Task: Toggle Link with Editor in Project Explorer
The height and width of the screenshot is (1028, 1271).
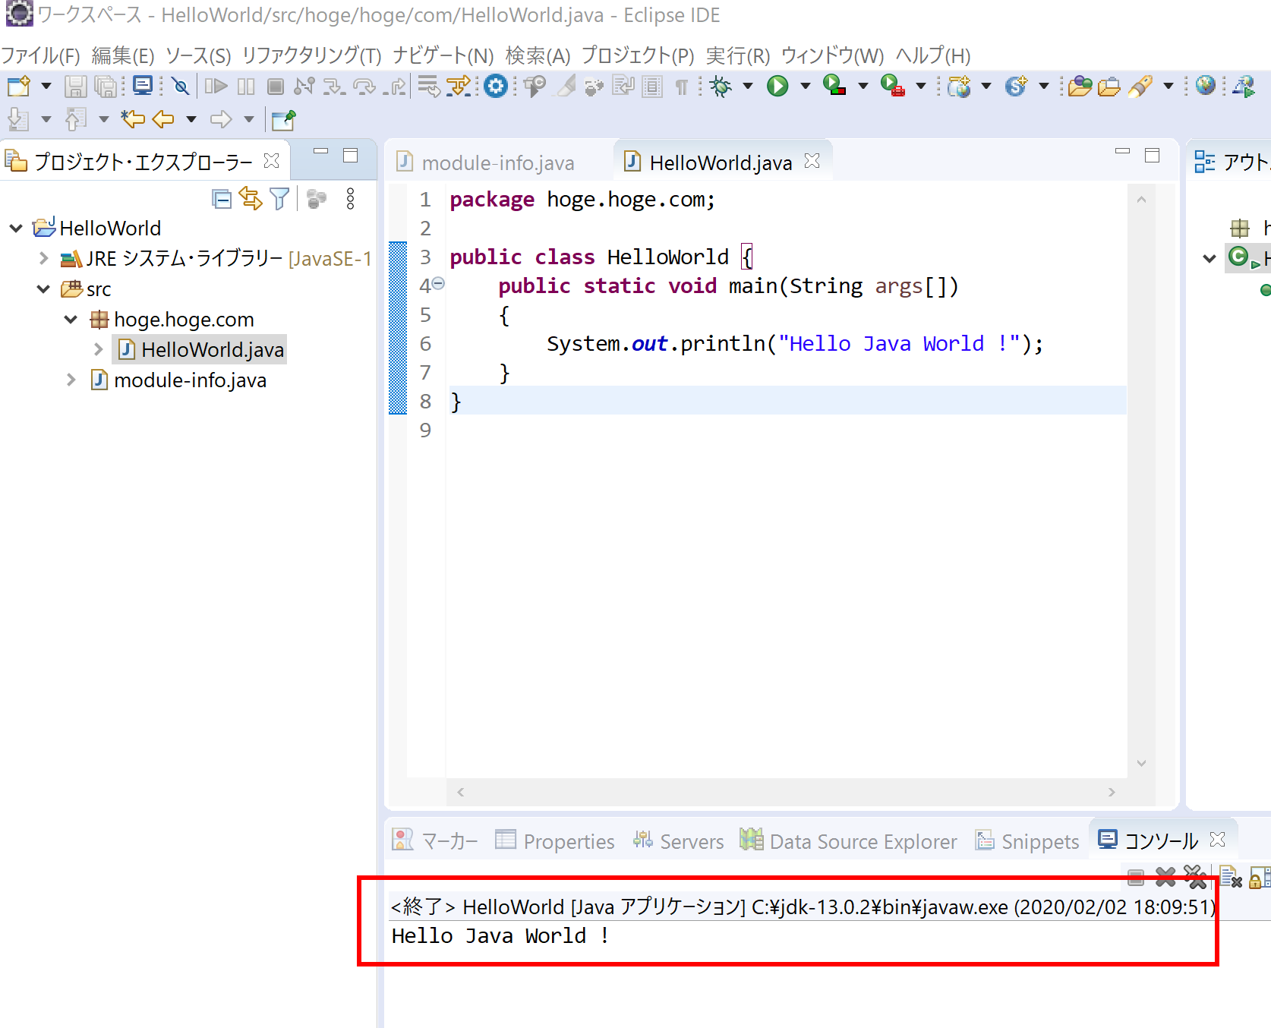Action: coord(251,199)
